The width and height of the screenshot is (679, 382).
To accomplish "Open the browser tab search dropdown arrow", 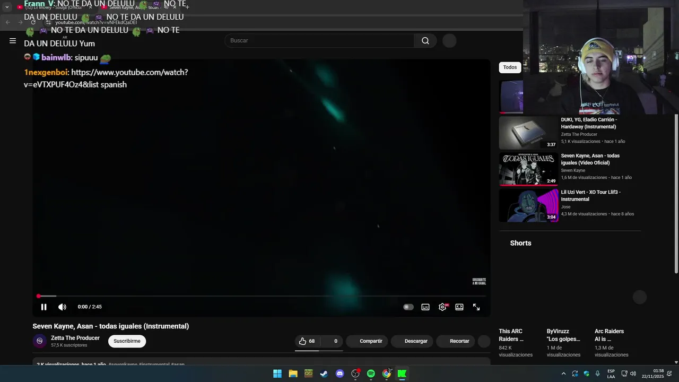I will click(x=7, y=7).
